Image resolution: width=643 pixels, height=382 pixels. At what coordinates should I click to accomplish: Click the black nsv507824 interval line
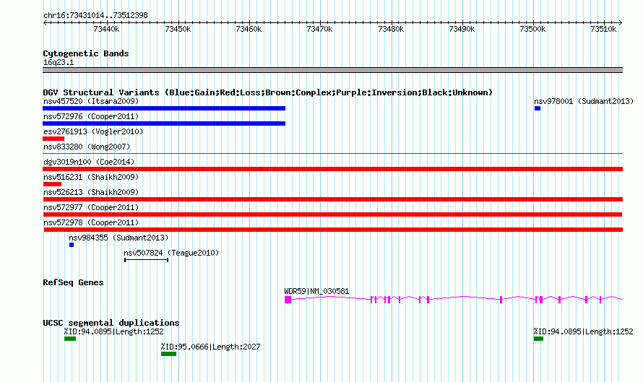[x=147, y=260]
